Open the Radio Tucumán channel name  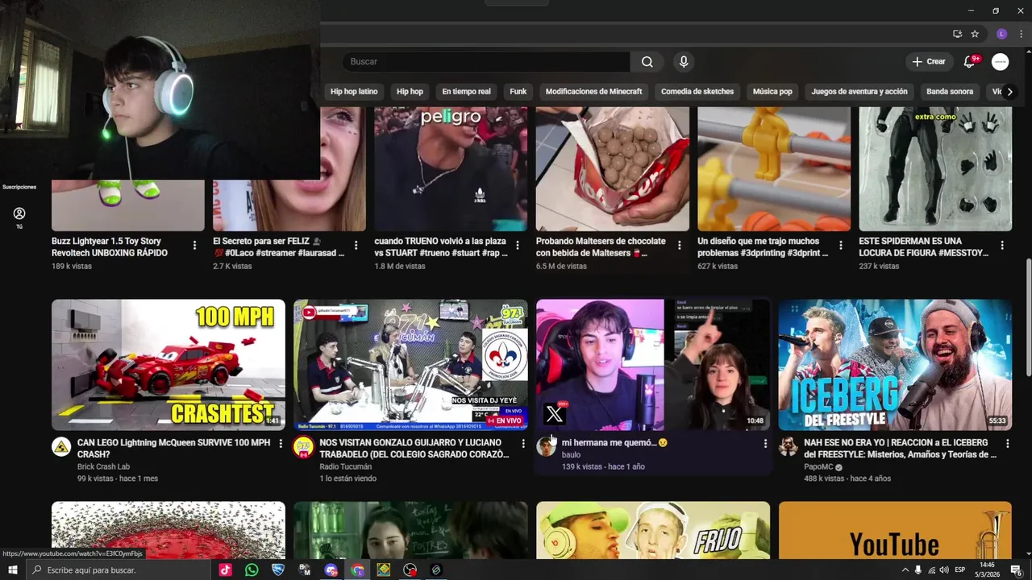(346, 466)
